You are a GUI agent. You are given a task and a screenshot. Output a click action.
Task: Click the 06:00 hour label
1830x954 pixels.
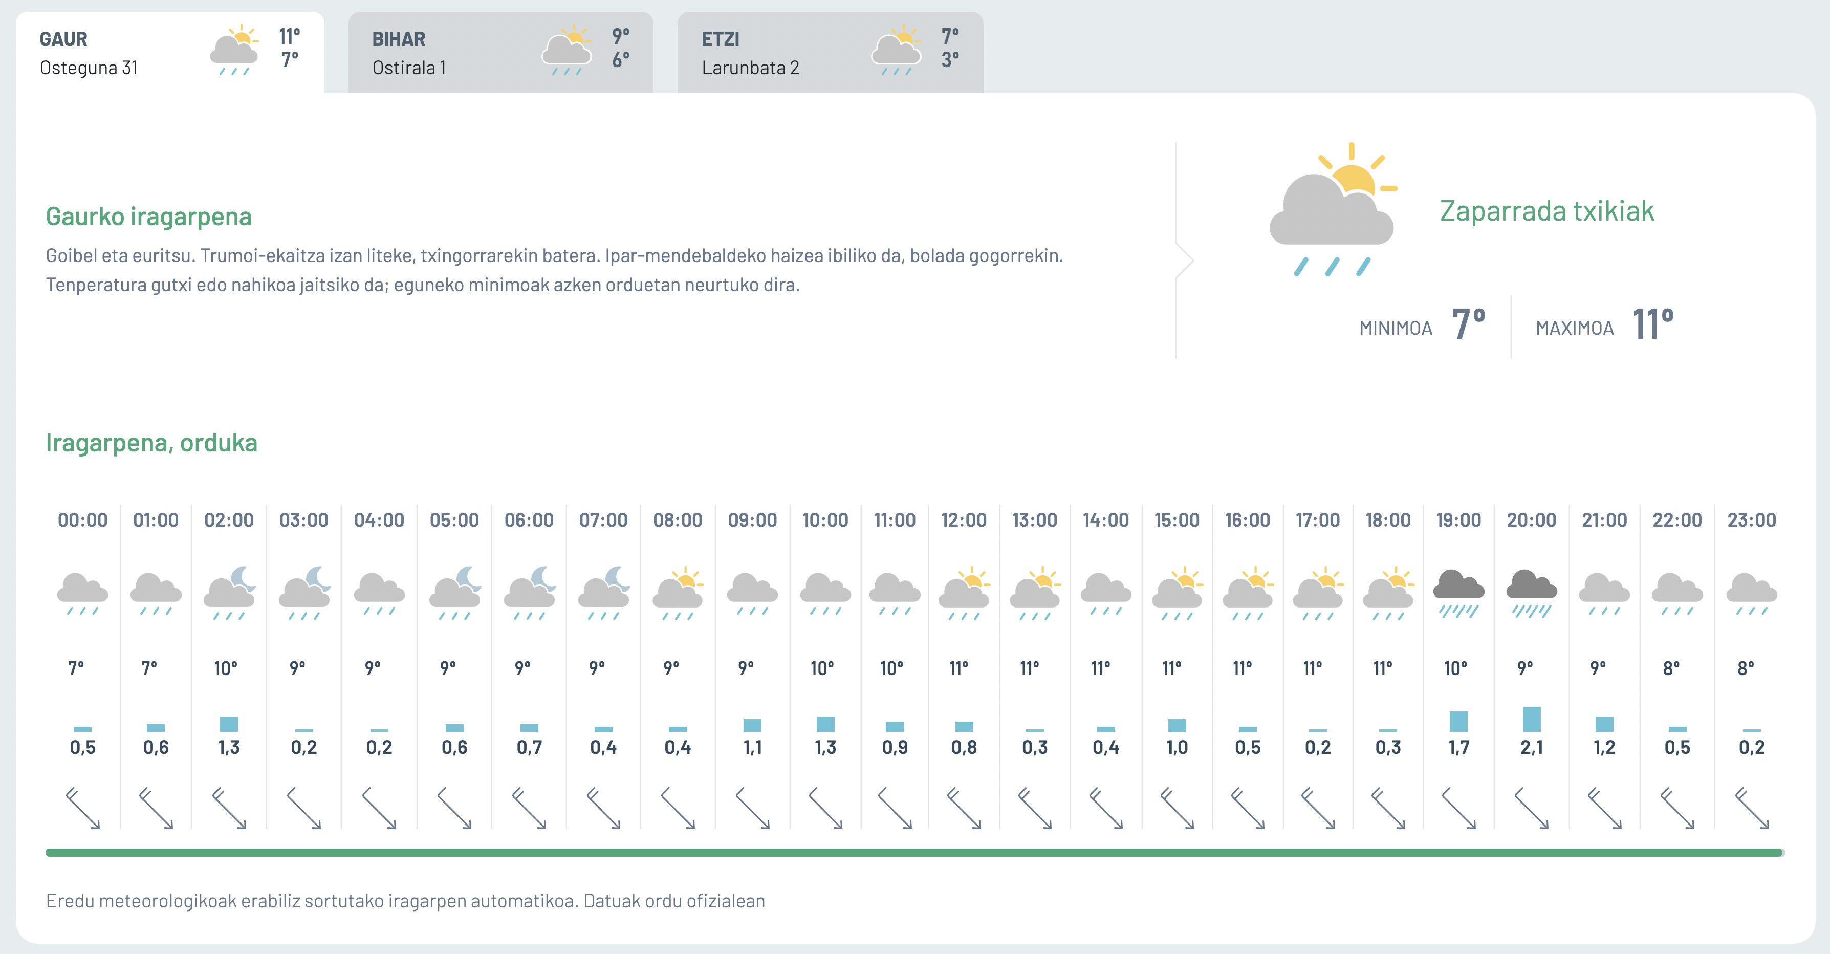tap(529, 520)
